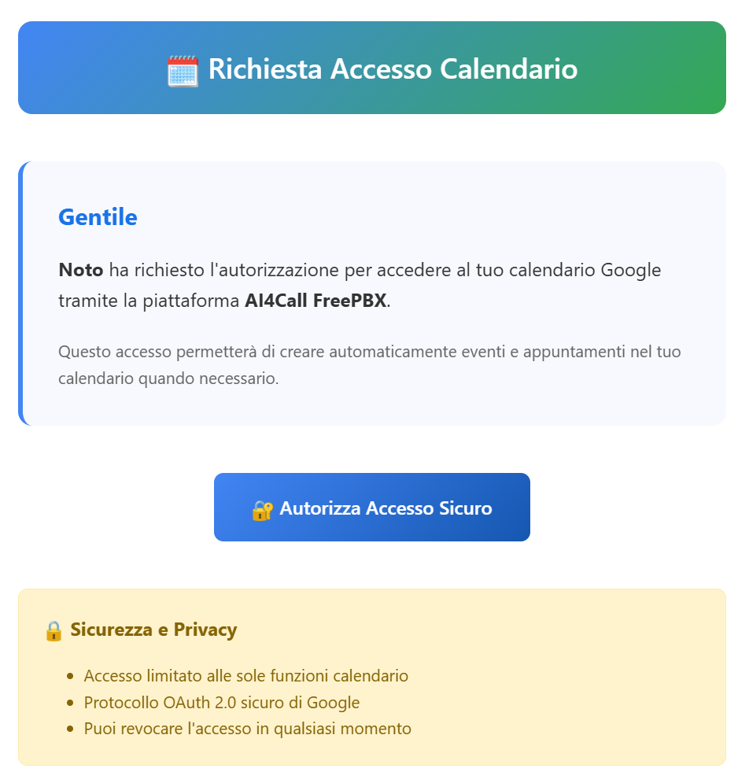This screenshot has width=749, height=783.
Task: Click the Questo accesso permetterà description paragraph
Action: 370,365
